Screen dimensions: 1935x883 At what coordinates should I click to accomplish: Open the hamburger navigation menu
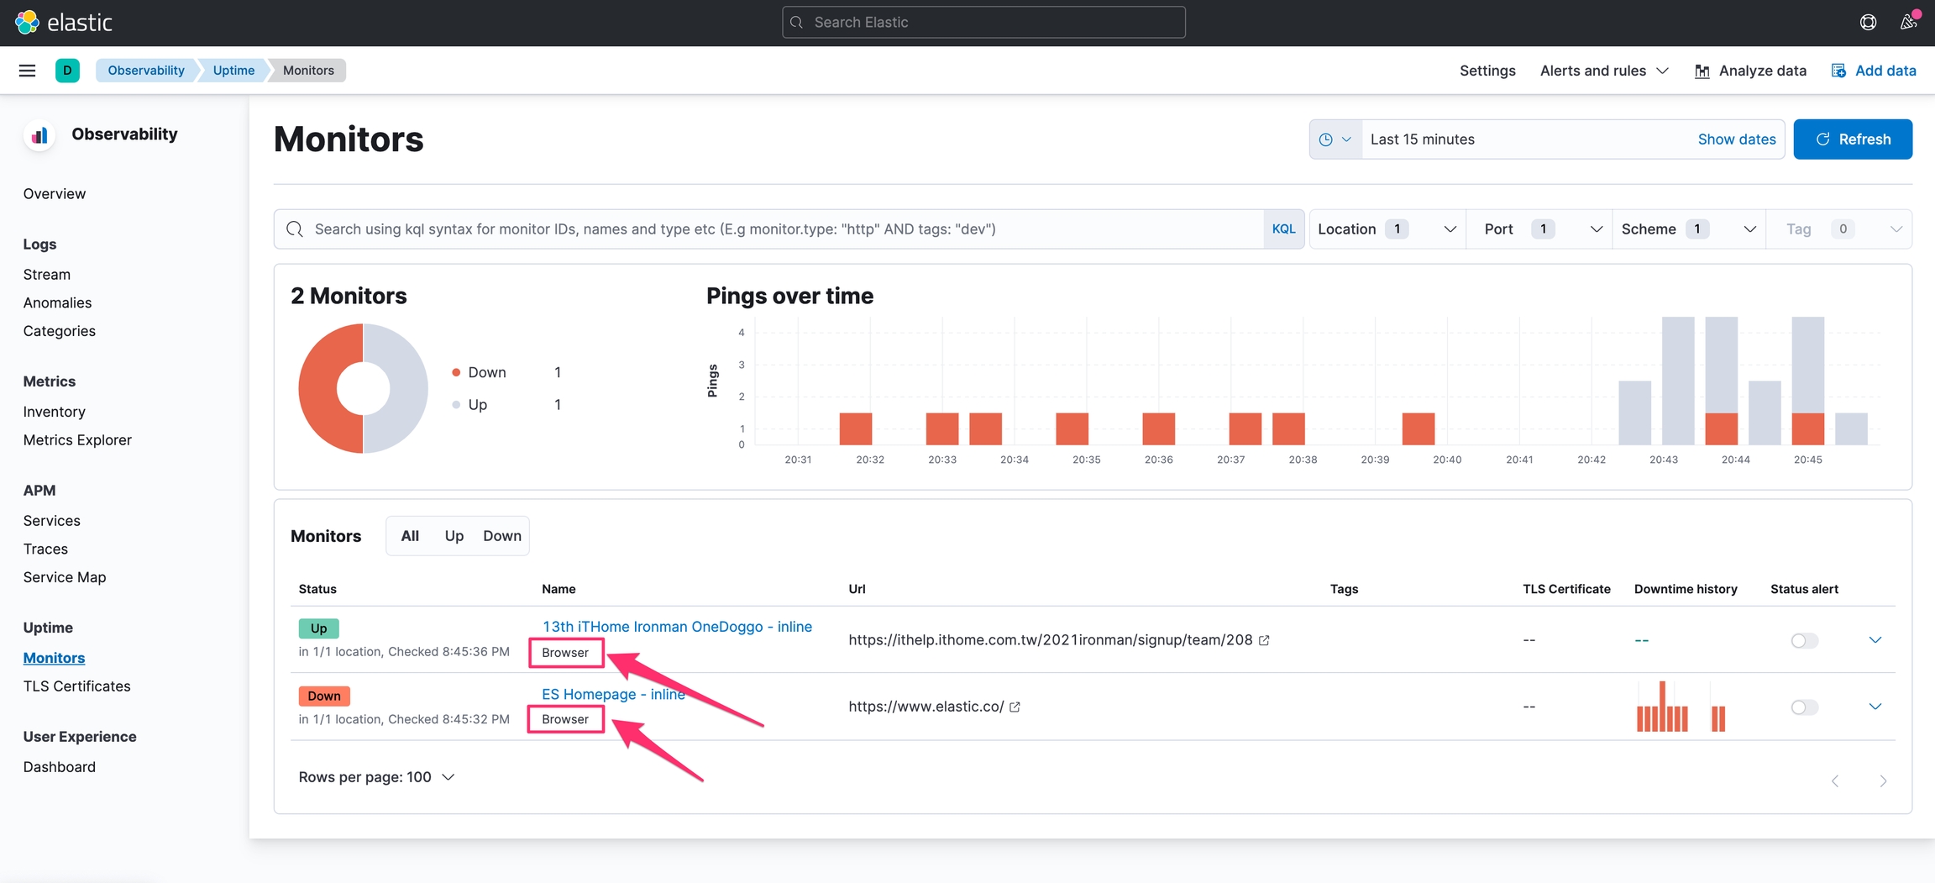[27, 71]
